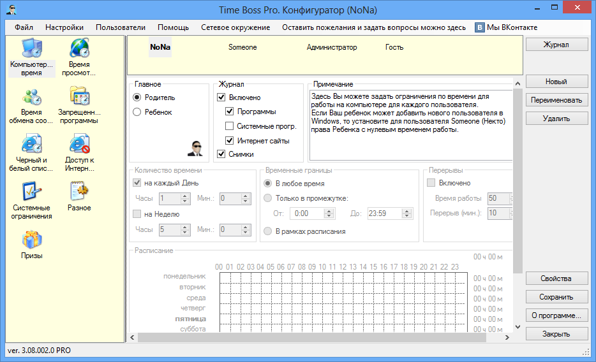This screenshot has height=362, width=596.
Task: Toggle the Интернет сайты checkbox
Action: tap(229, 140)
